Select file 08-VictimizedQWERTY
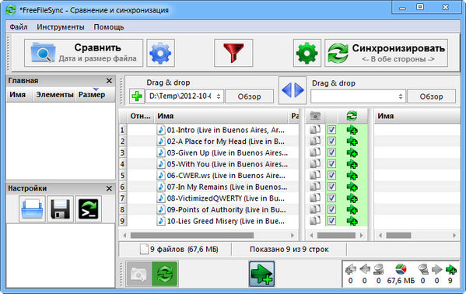This screenshot has width=466, height=294. [226, 198]
